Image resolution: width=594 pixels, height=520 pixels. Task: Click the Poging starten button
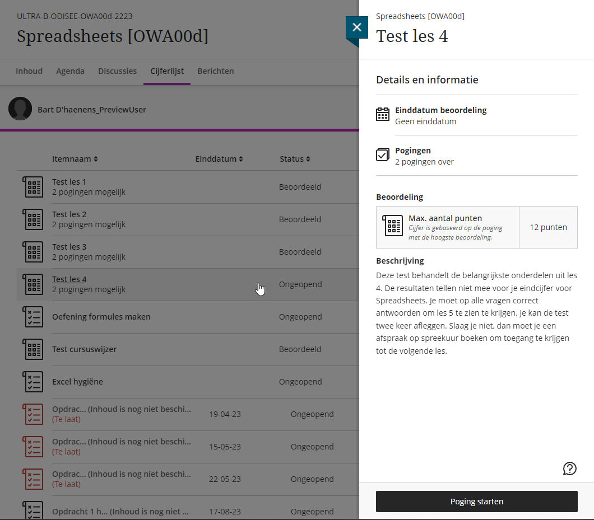(476, 502)
